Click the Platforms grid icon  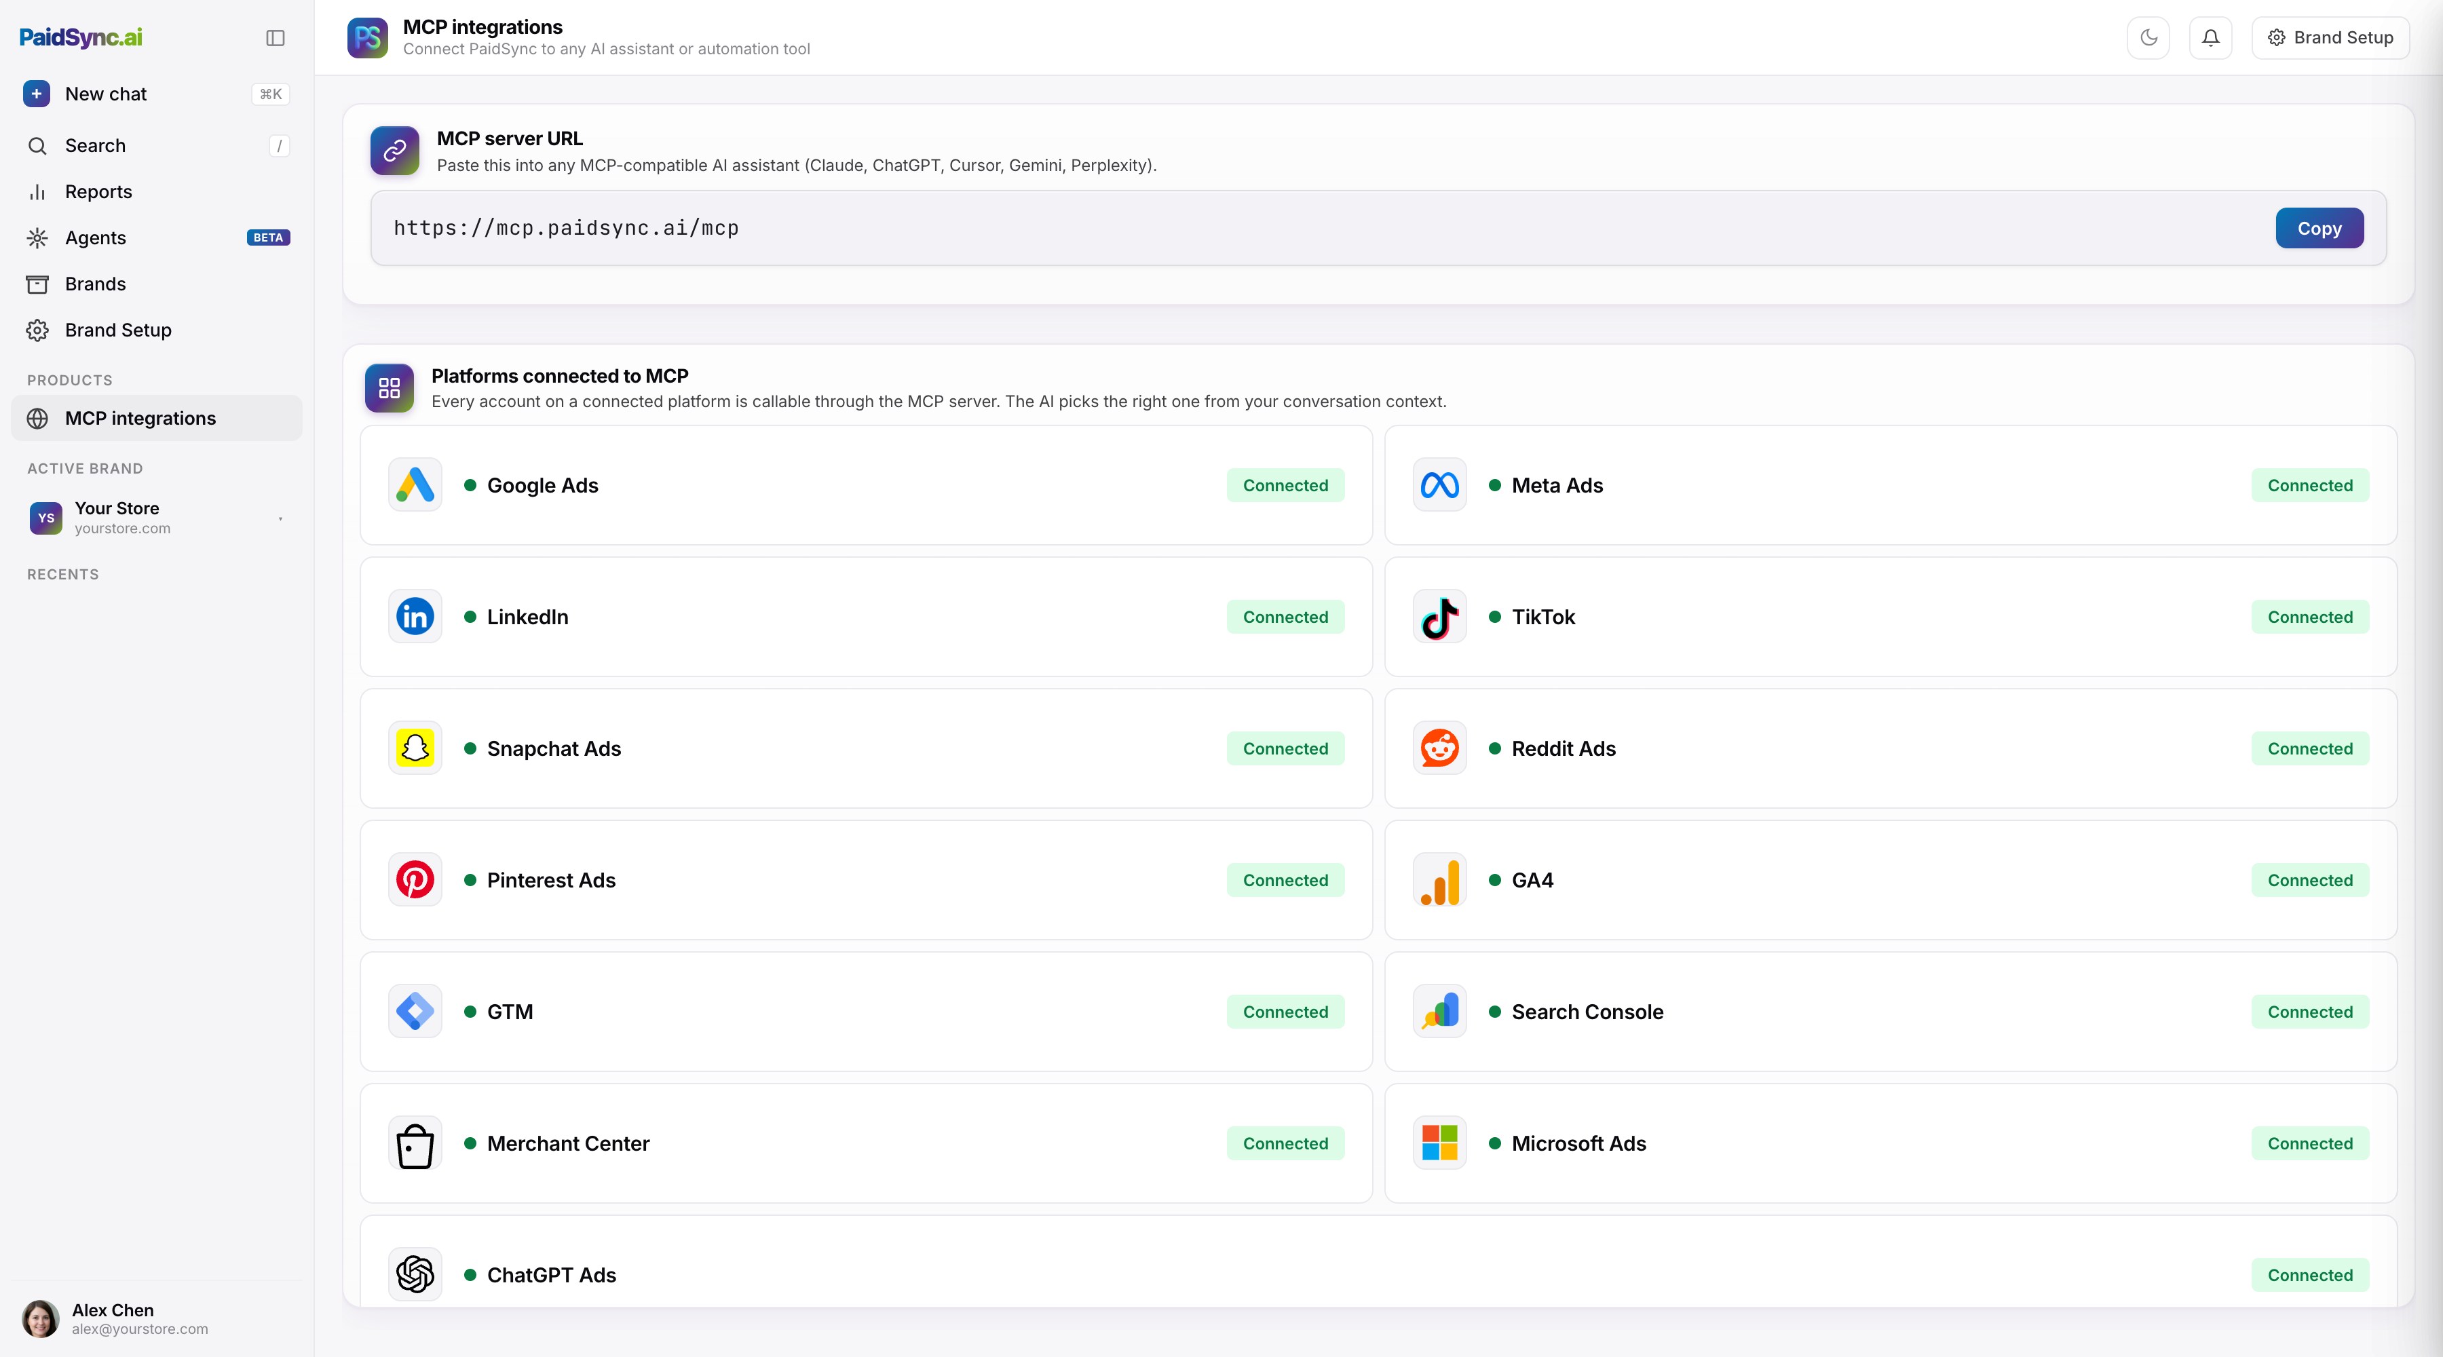389,388
